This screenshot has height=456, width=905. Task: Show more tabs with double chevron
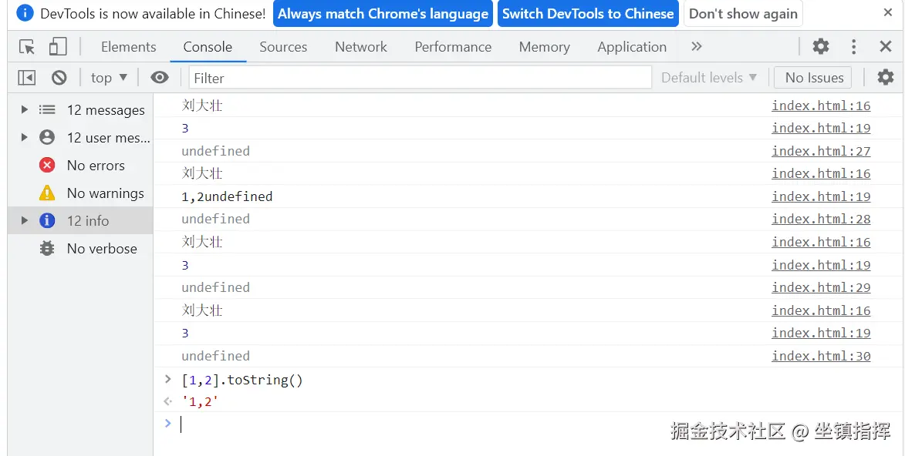pos(697,47)
